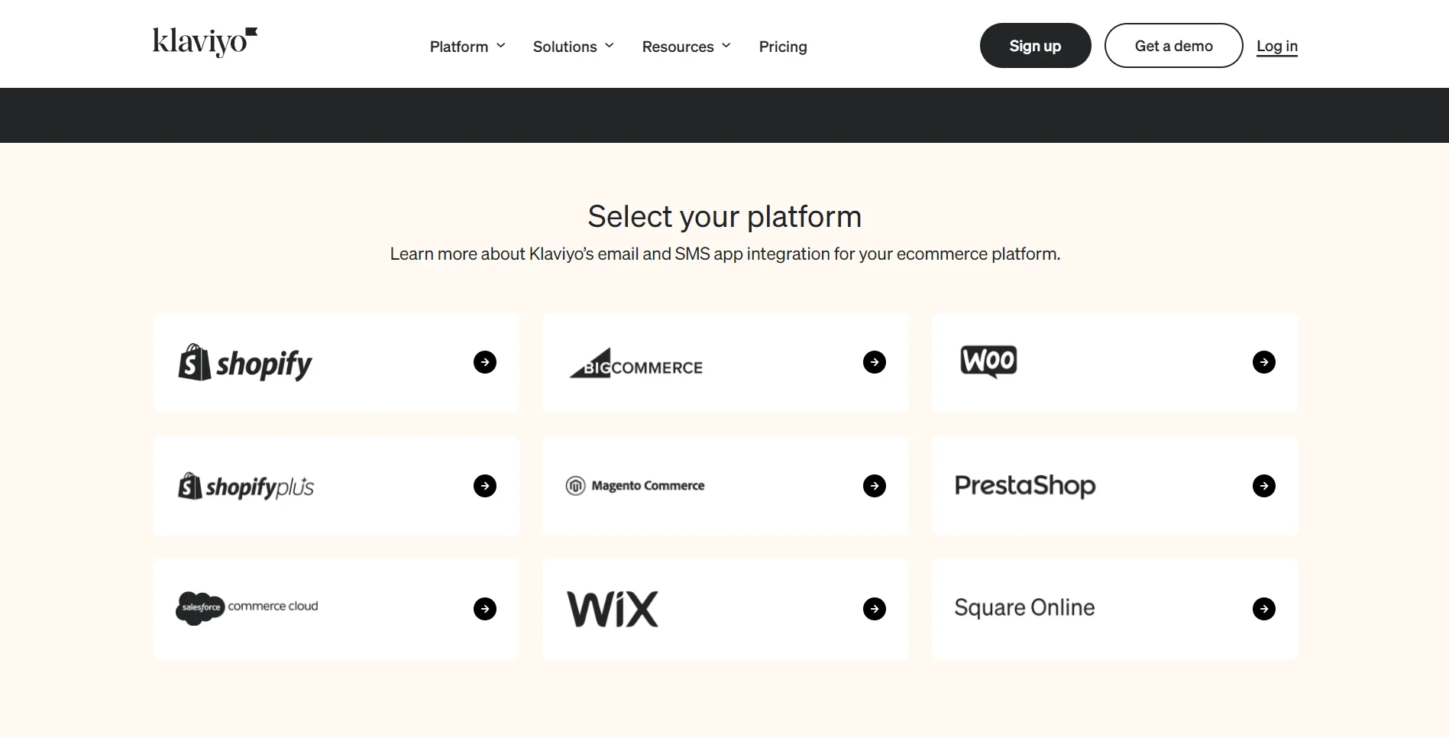Open PrestaShop via its arrow icon
This screenshot has width=1449, height=738.
[x=1263, y=486]
